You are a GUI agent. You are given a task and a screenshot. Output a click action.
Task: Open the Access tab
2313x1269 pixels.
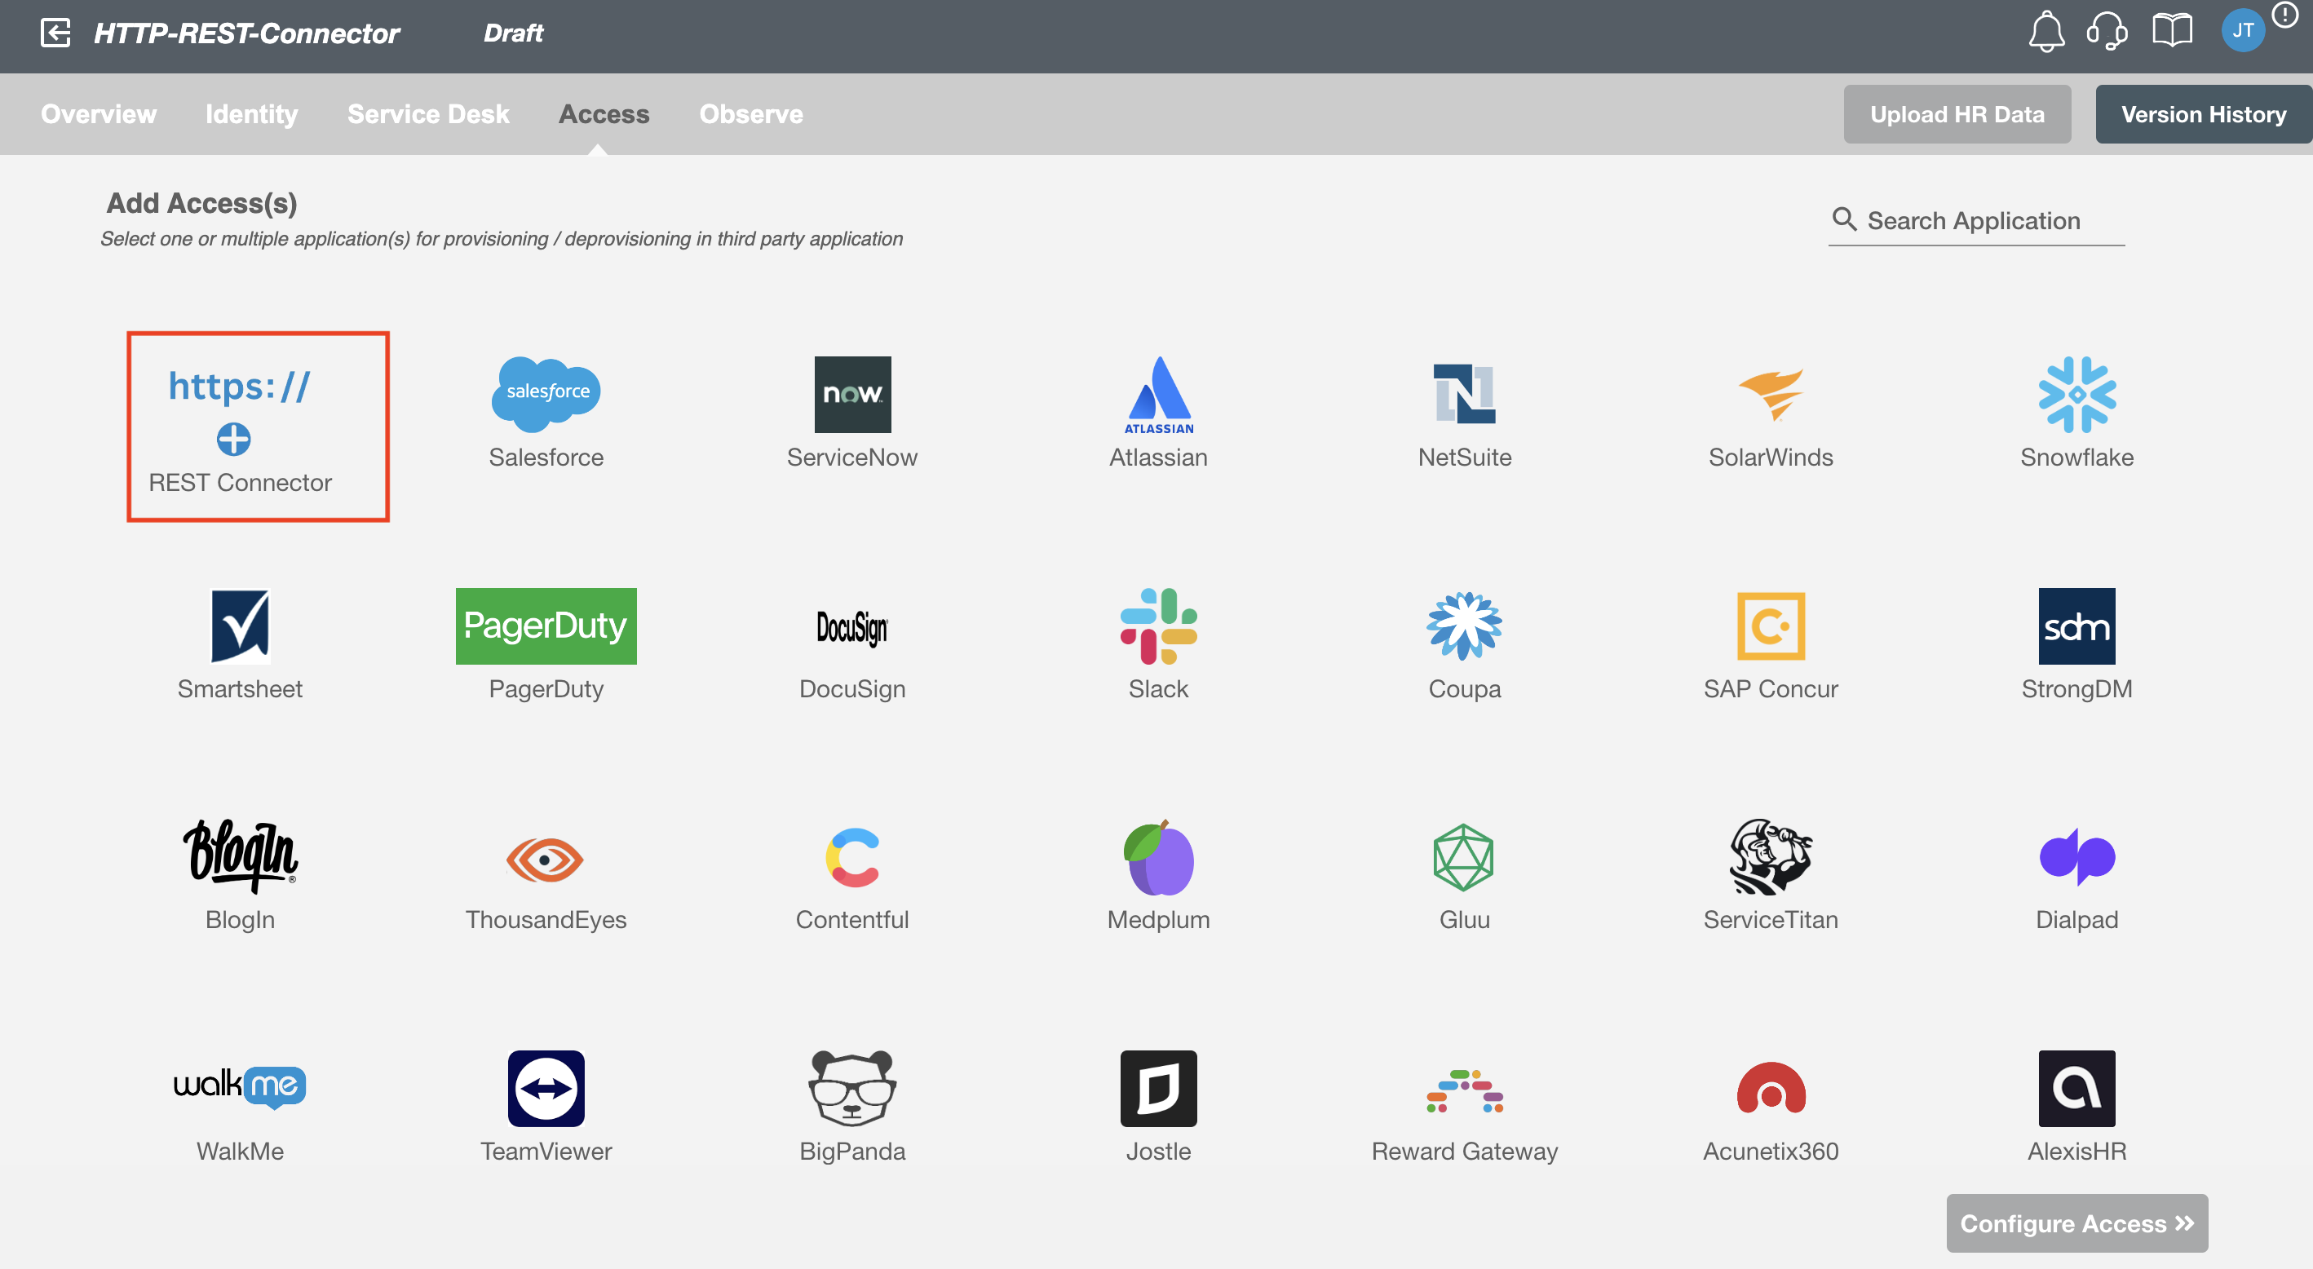pos(604,114)
